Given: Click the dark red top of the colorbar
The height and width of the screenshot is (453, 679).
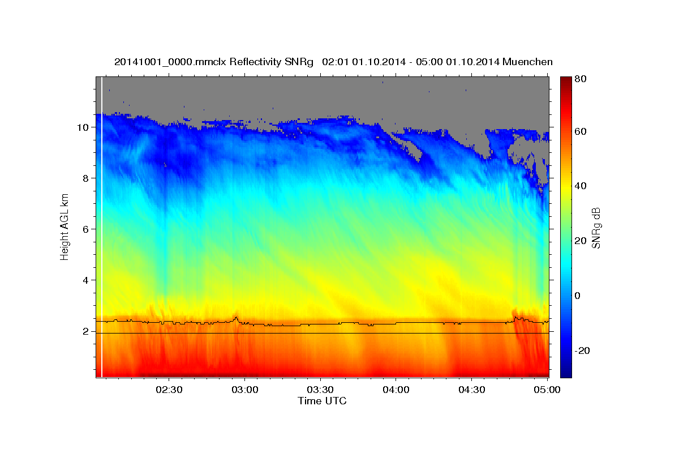Looking at the screenshot, I should point(565,80).
